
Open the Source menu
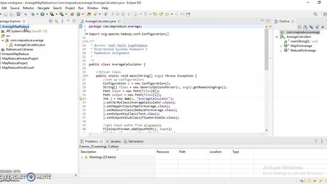tap(15, 8)
